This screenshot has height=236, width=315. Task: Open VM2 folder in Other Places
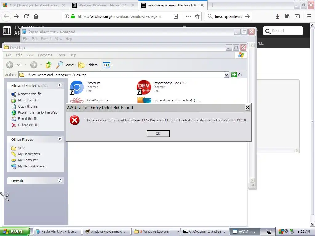point(21,148)
